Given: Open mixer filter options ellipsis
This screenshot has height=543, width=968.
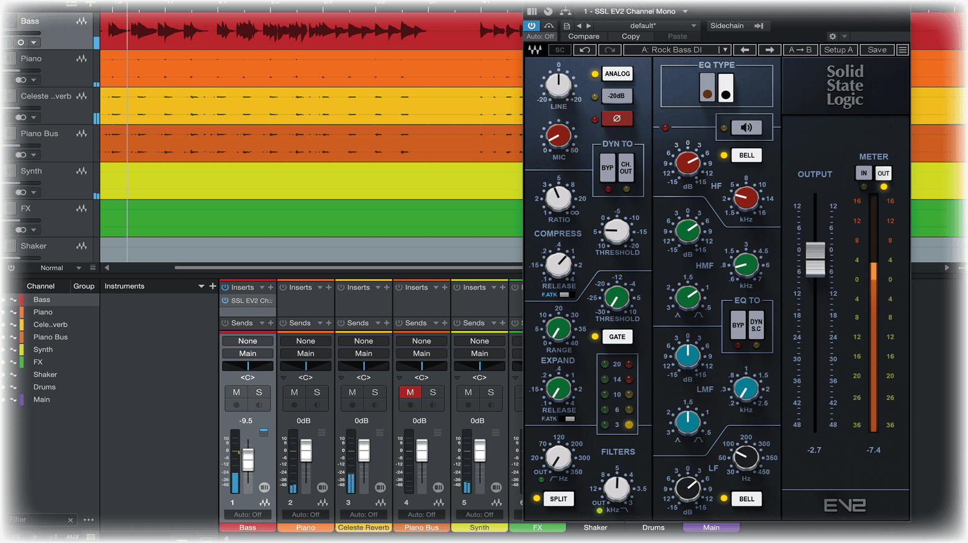Looking at the screenshot, I should pos(89,520).
